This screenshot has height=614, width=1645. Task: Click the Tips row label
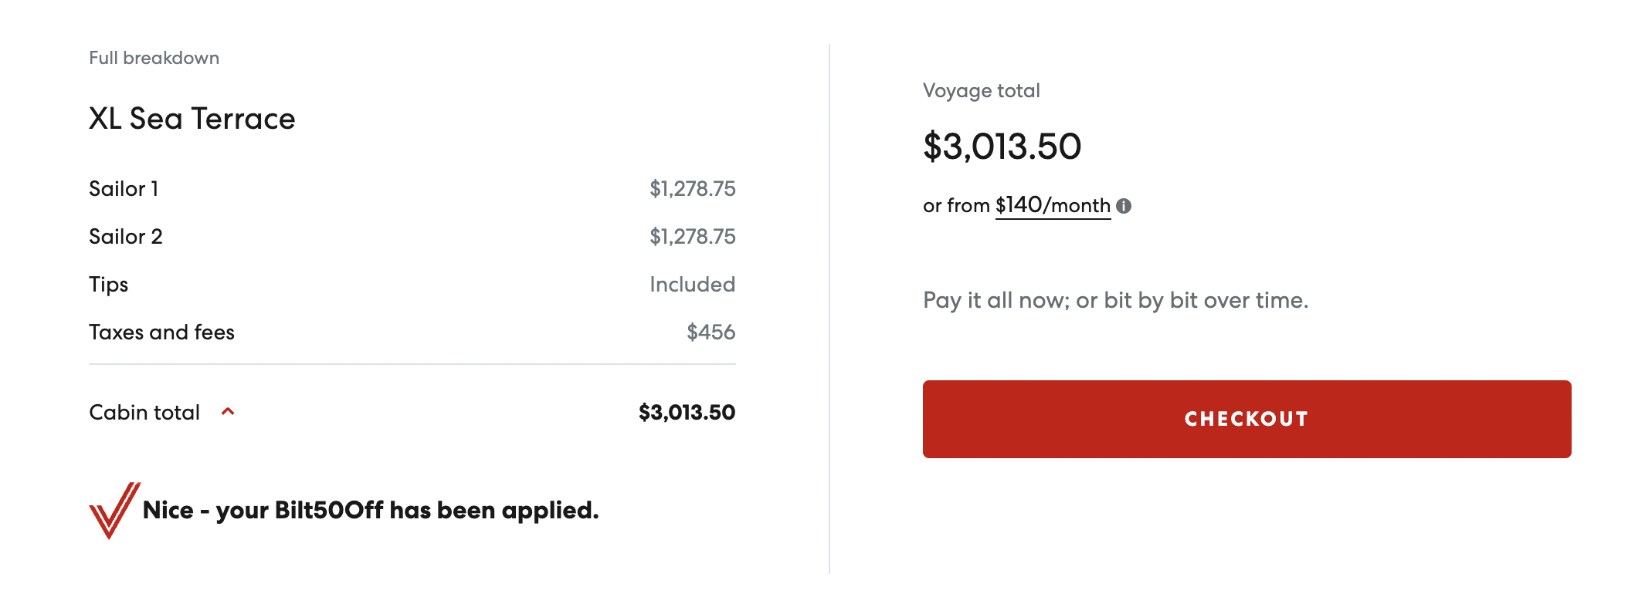pyautogui.click(x=108, y=285)
